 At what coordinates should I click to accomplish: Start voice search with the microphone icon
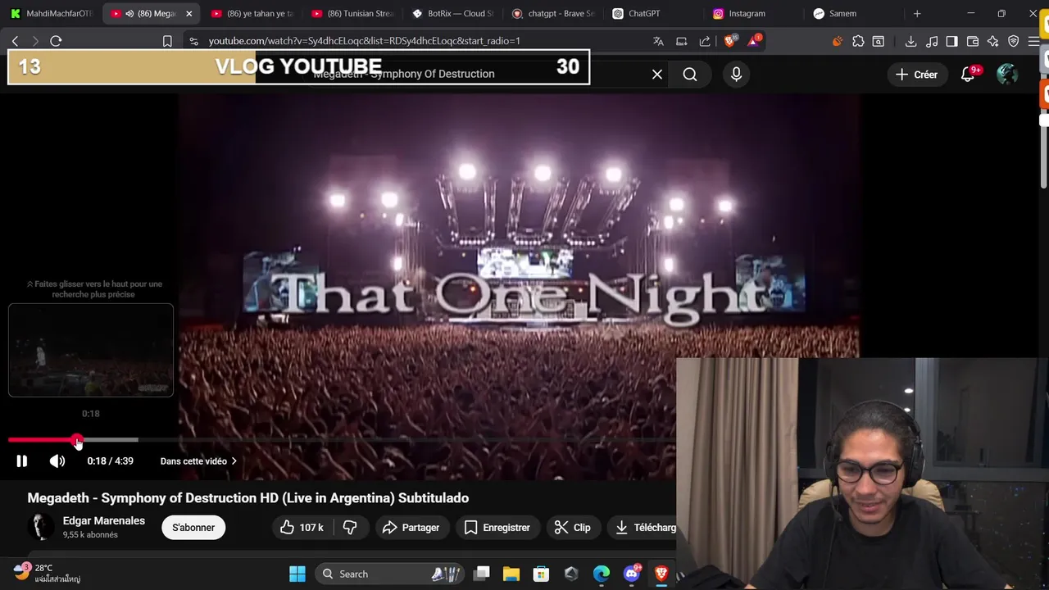click(736, 75)
